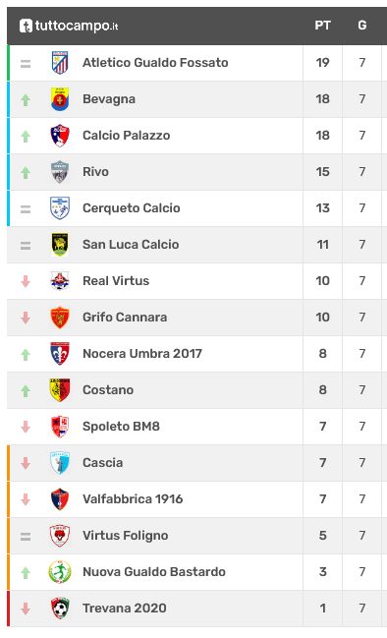
Task: Open the Cerqueto Calcio team link
Action: coord(132,208)
